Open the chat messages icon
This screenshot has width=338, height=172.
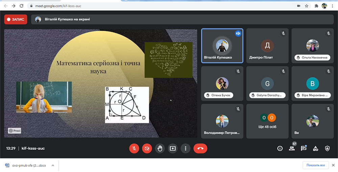pyautogui.click(x=304, y=148)
